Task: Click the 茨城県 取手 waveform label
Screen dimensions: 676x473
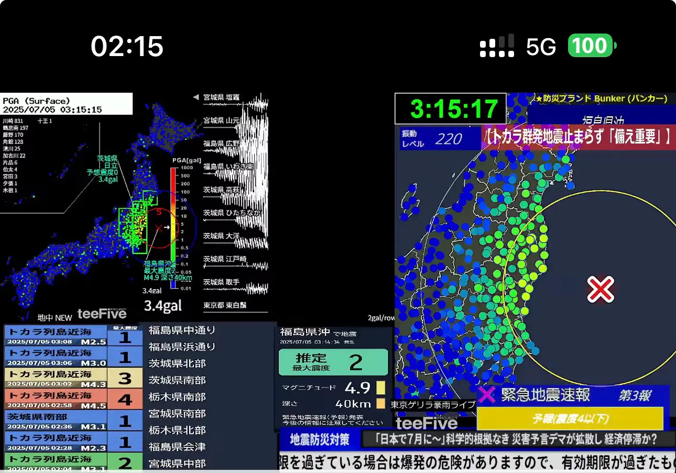Action: coord(221,282)
